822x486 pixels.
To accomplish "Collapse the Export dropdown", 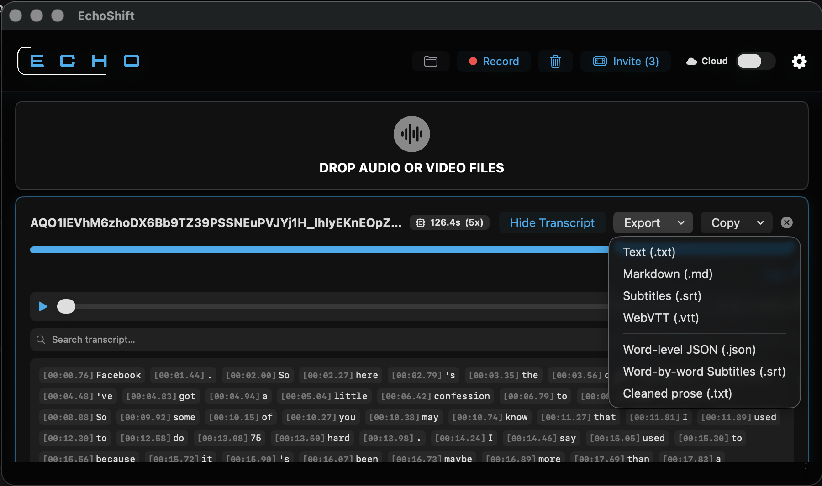I will click(x=653, y=222).
